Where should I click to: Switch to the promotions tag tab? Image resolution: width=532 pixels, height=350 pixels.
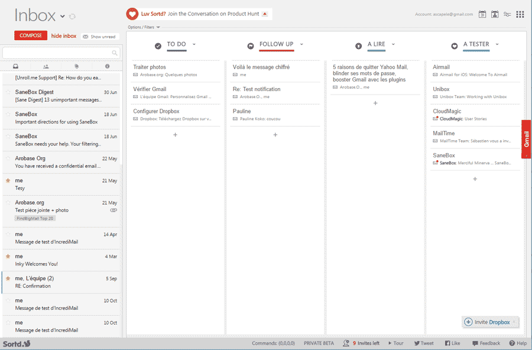[x=77, y=66]
